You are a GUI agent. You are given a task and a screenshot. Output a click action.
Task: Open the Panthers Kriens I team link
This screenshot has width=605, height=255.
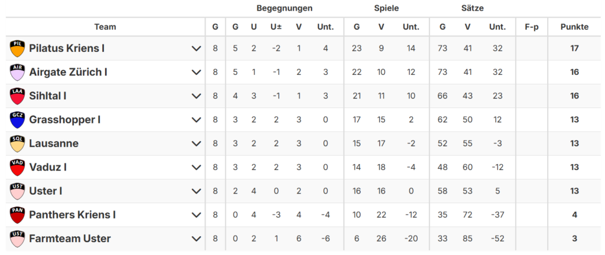[x=72, y=215]
